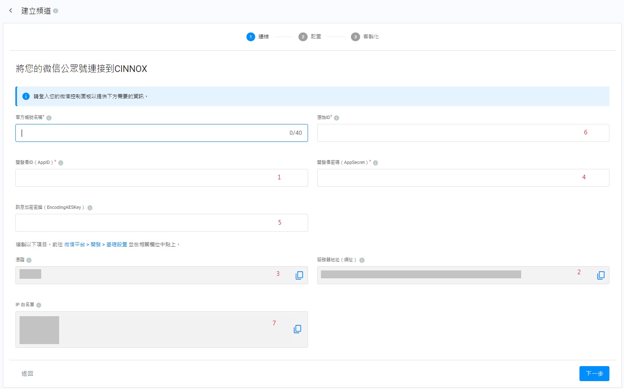Open the 微信平台 link

(75, 245)
